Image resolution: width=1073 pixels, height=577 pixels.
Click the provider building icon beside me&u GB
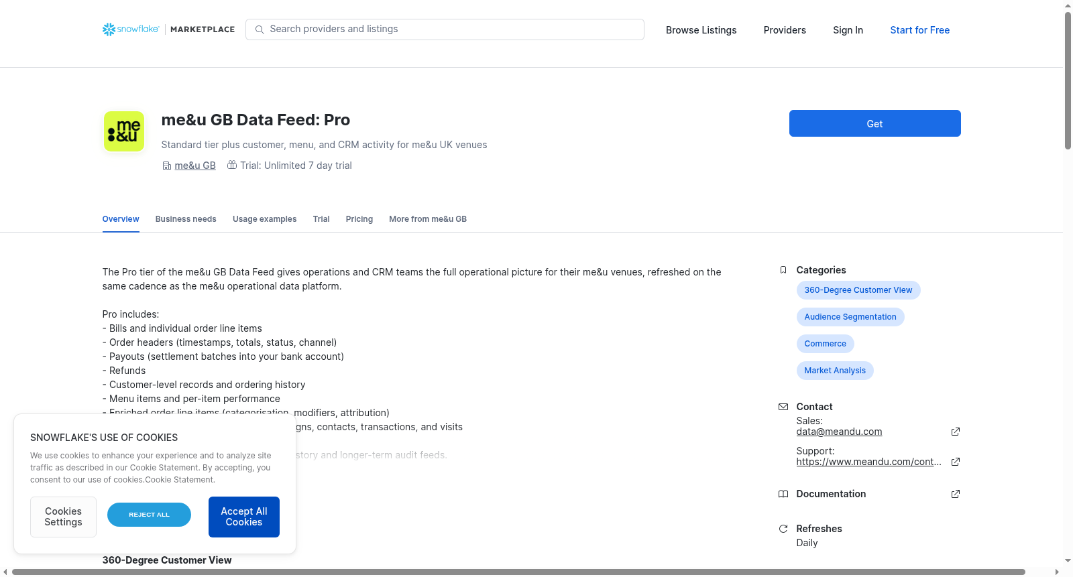click(x=167, y=166)
